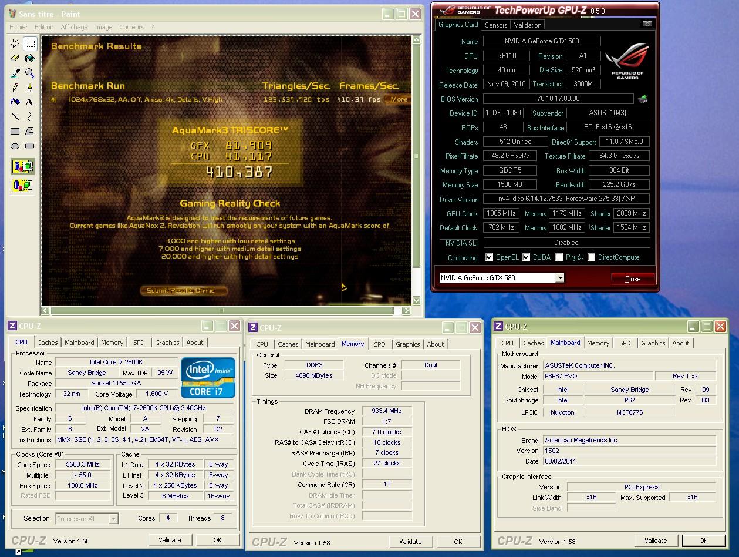The image size is (739, 557).
Task: Click the Paint horizontal scroll right arrow
Action: tap(406, 310)
